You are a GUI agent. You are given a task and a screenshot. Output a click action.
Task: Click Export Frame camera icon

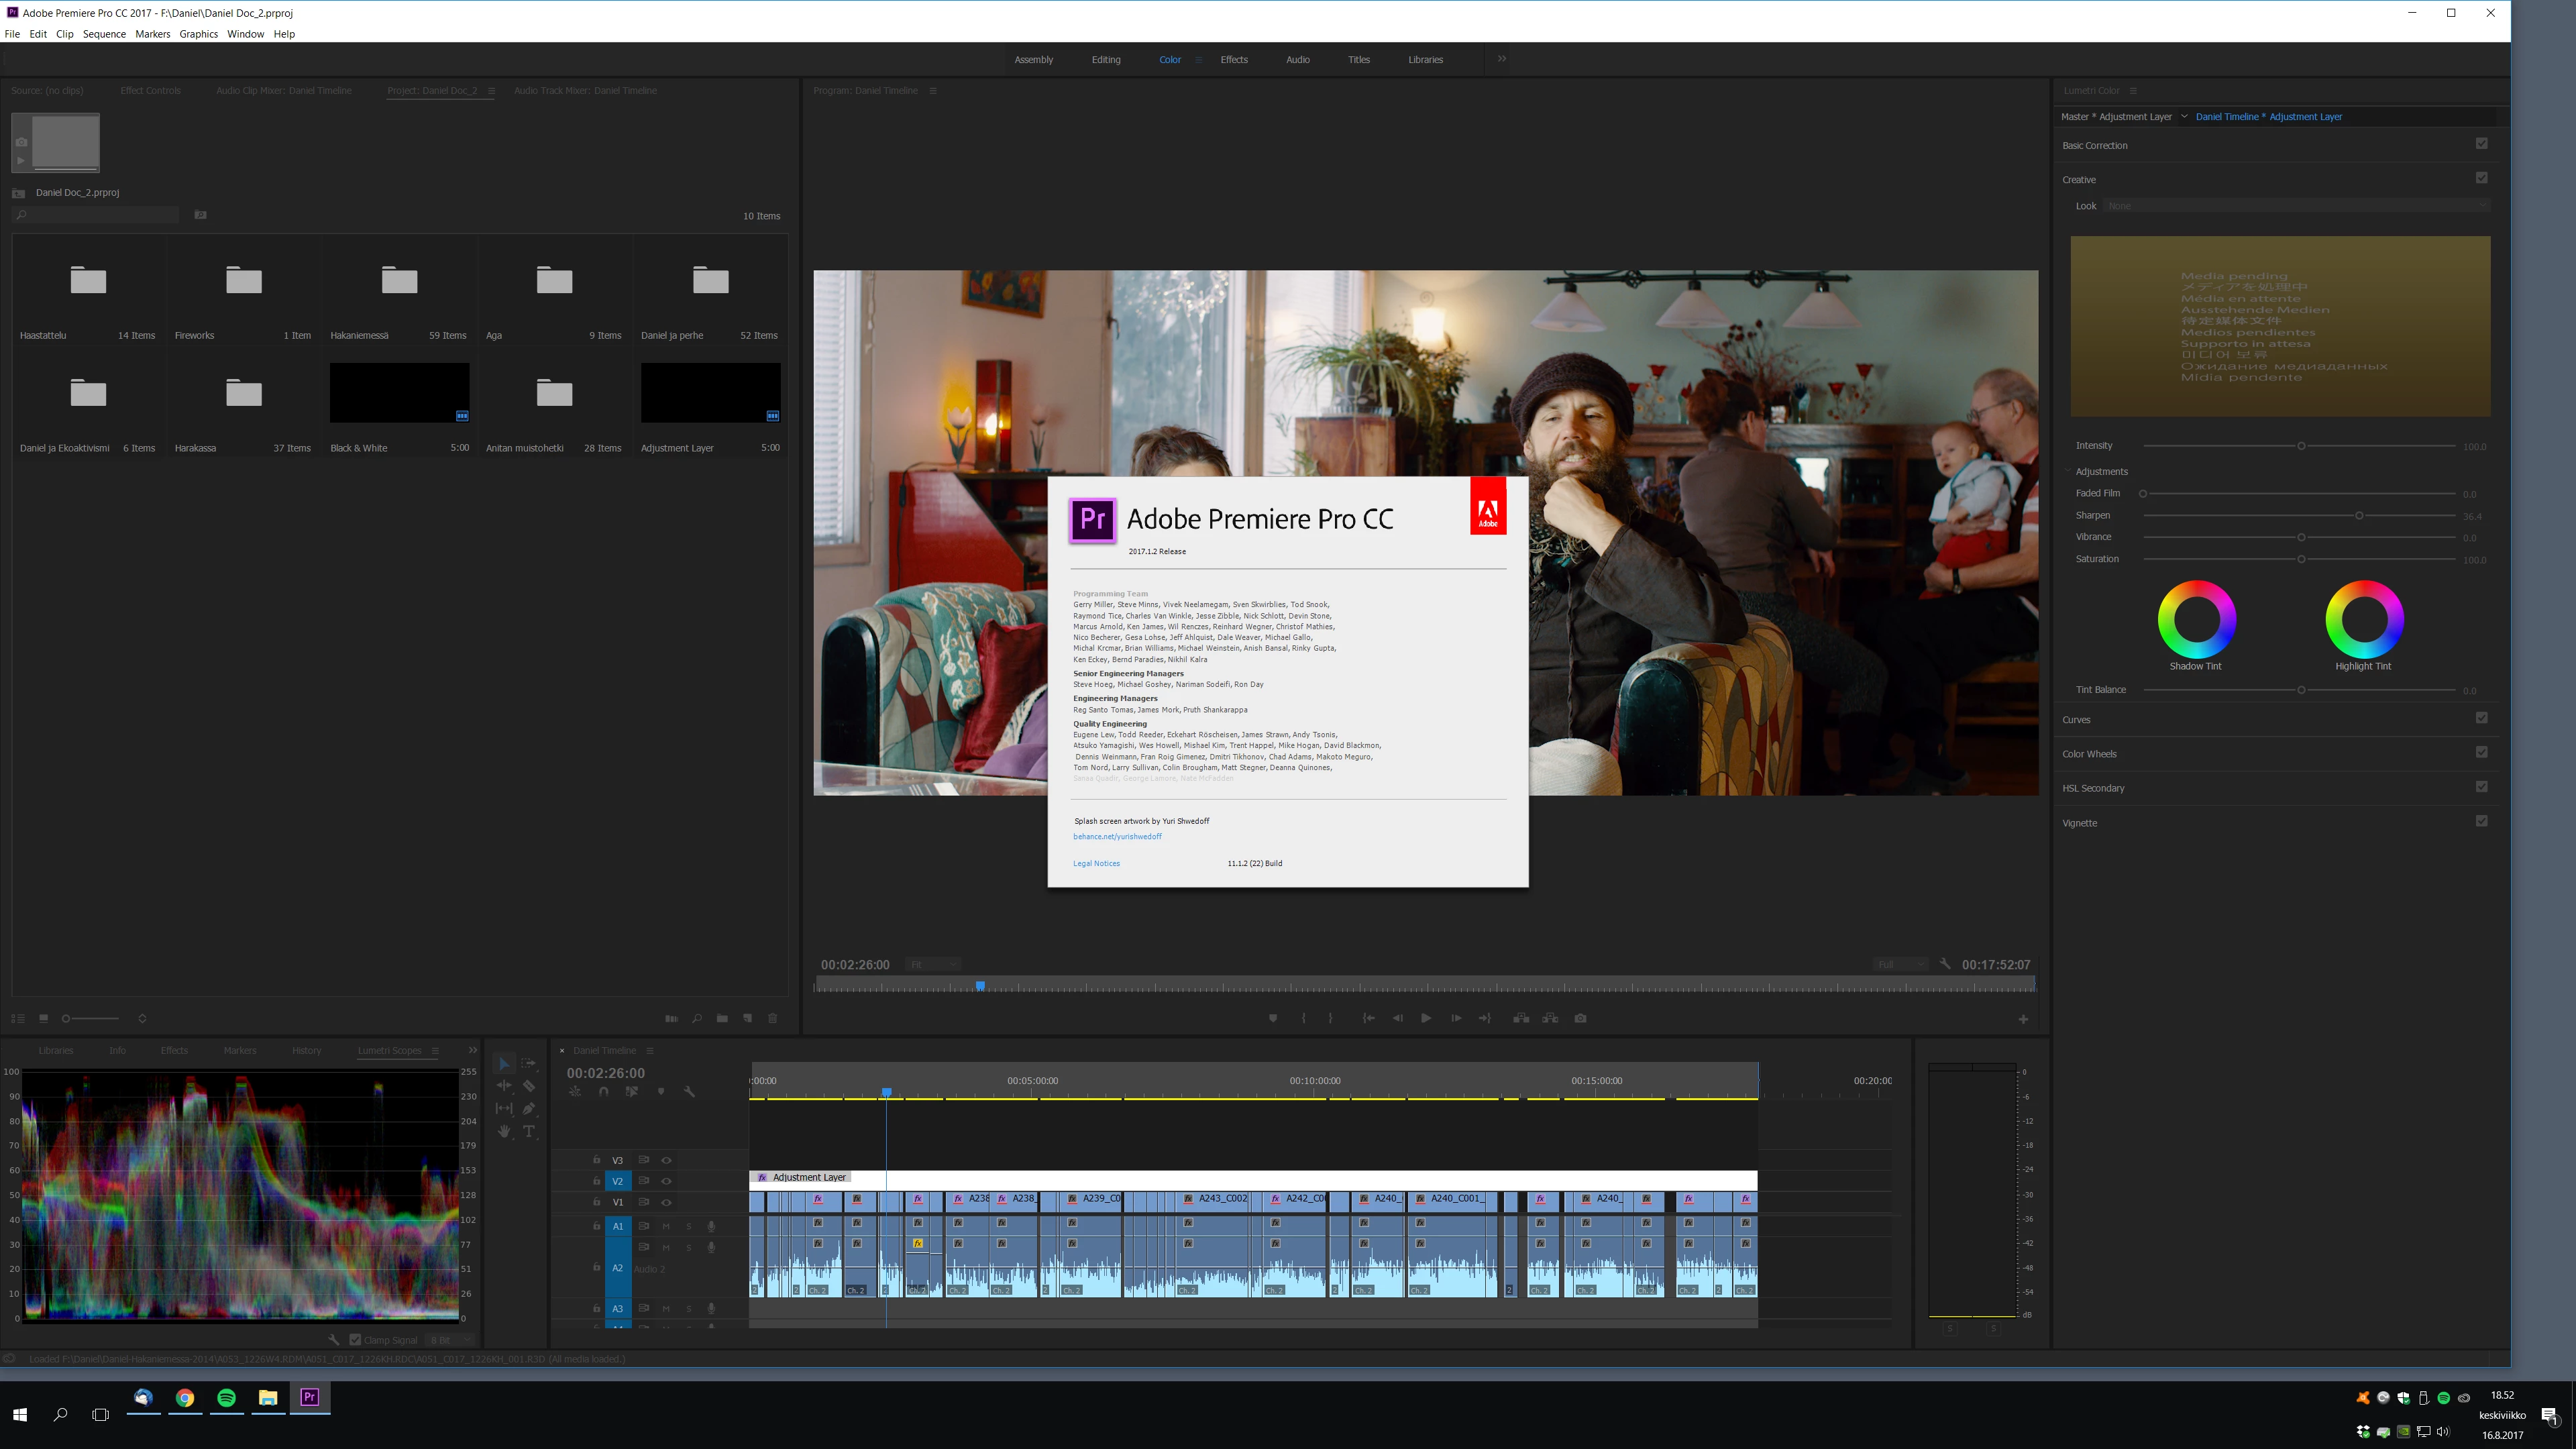pos(1580,1018)
